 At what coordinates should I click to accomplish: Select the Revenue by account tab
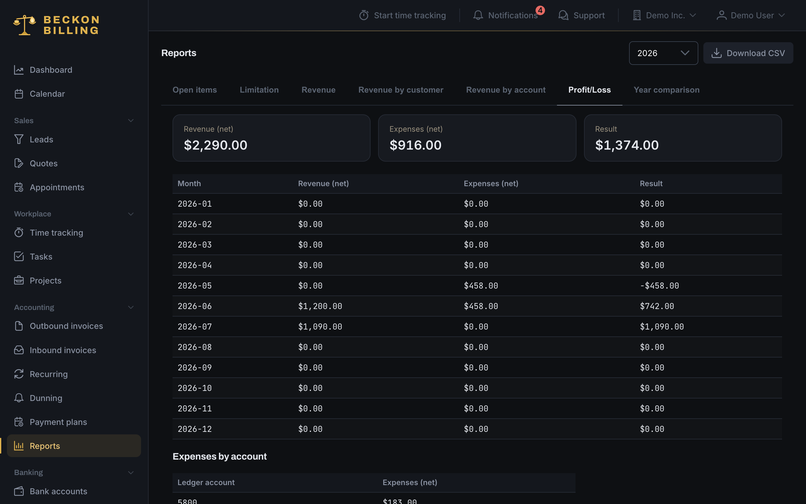(506, 90)
